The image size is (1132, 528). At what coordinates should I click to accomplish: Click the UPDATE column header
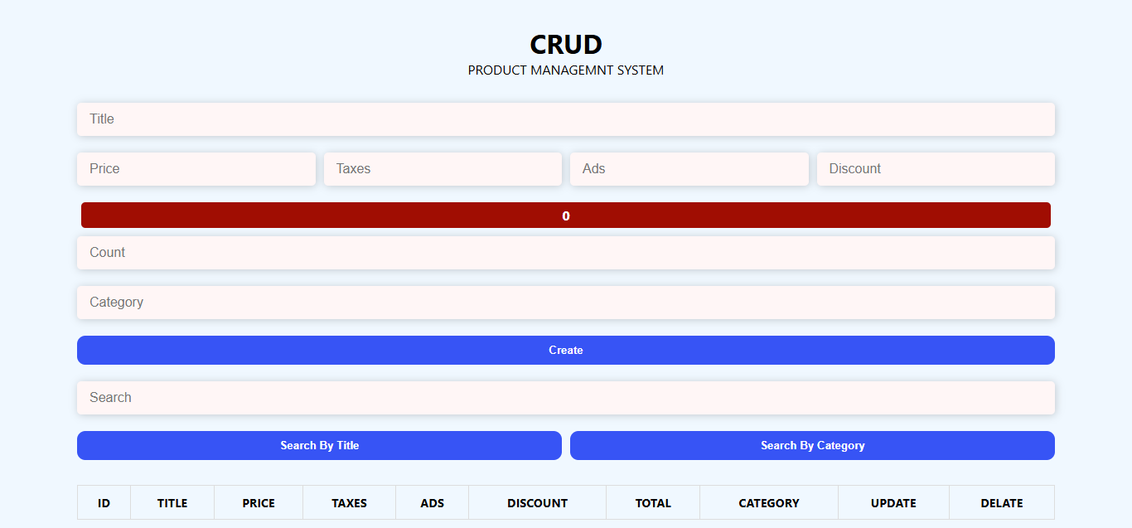[x=893, y=502]
